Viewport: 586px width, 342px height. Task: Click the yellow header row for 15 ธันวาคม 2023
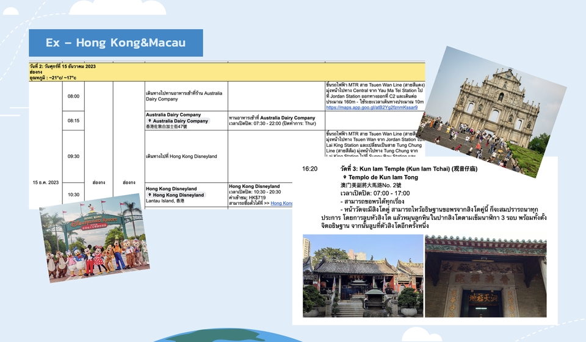click(227, 72)
